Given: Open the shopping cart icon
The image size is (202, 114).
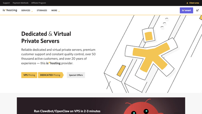Looking at the screenshot, I should coord(197,10).
